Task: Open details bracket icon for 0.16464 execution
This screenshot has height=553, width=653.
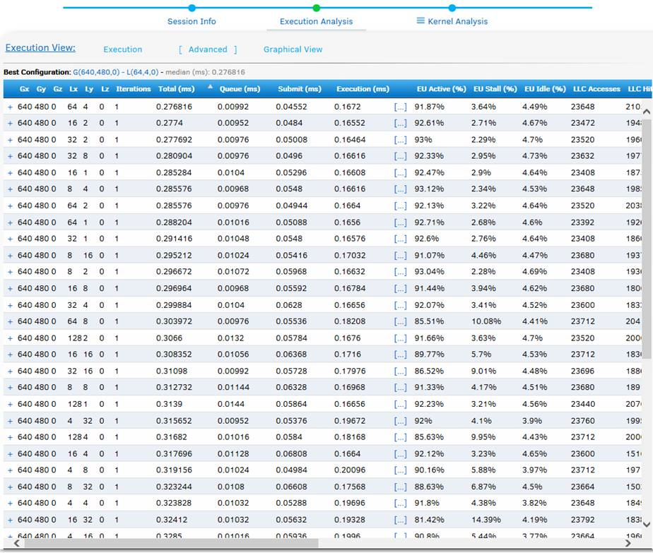Action: click(x=400, y=140)
